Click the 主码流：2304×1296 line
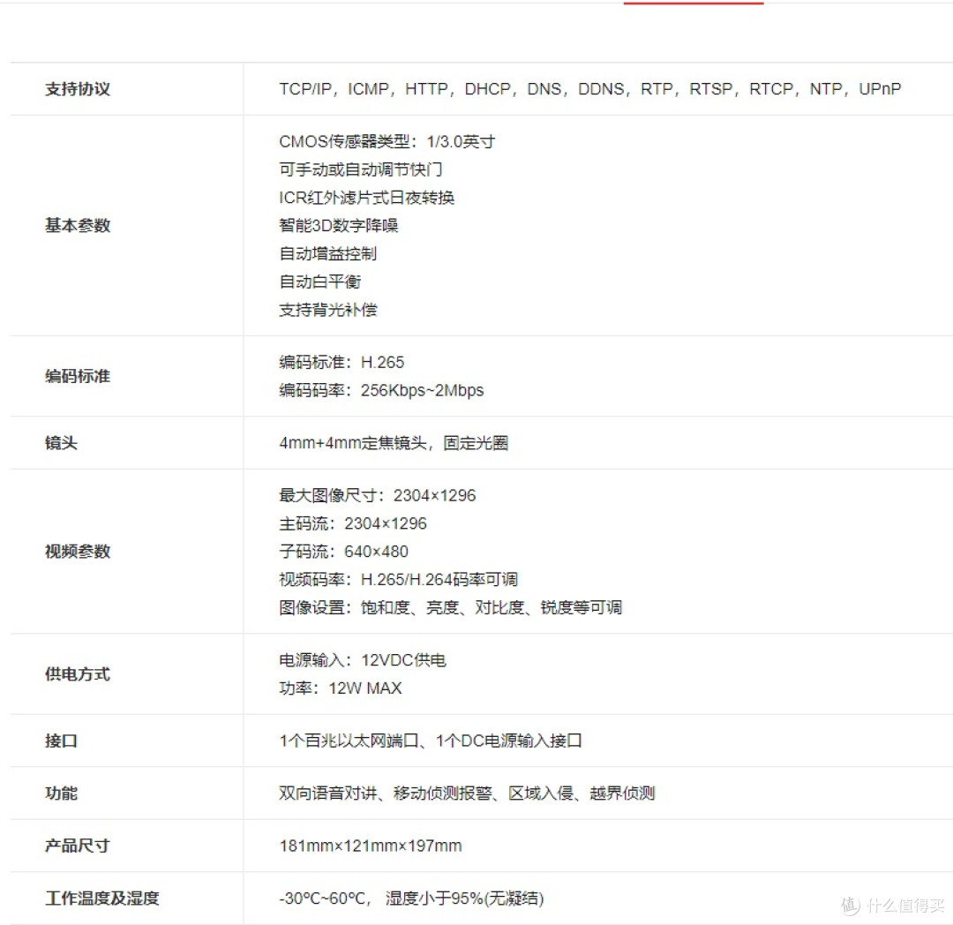The height and width of the screenshot is (925, 953). (x=352, y=523)
